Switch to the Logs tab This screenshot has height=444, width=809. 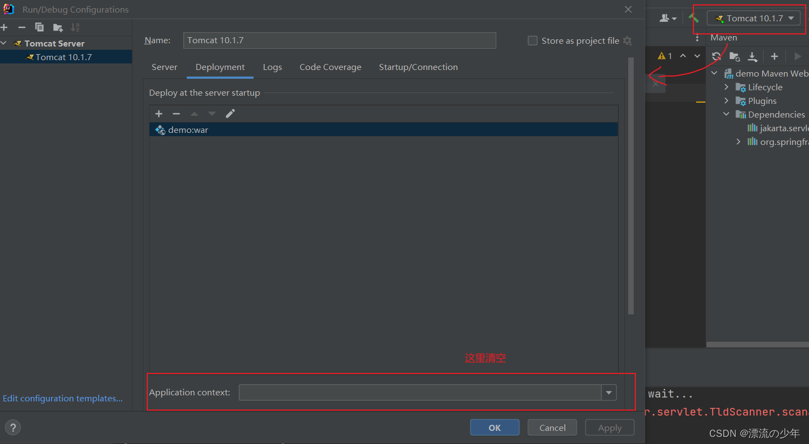coord(272,67)
